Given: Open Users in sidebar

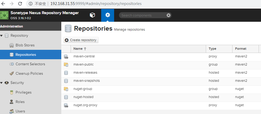Looking at the screenshot, I should pos(20,111).
